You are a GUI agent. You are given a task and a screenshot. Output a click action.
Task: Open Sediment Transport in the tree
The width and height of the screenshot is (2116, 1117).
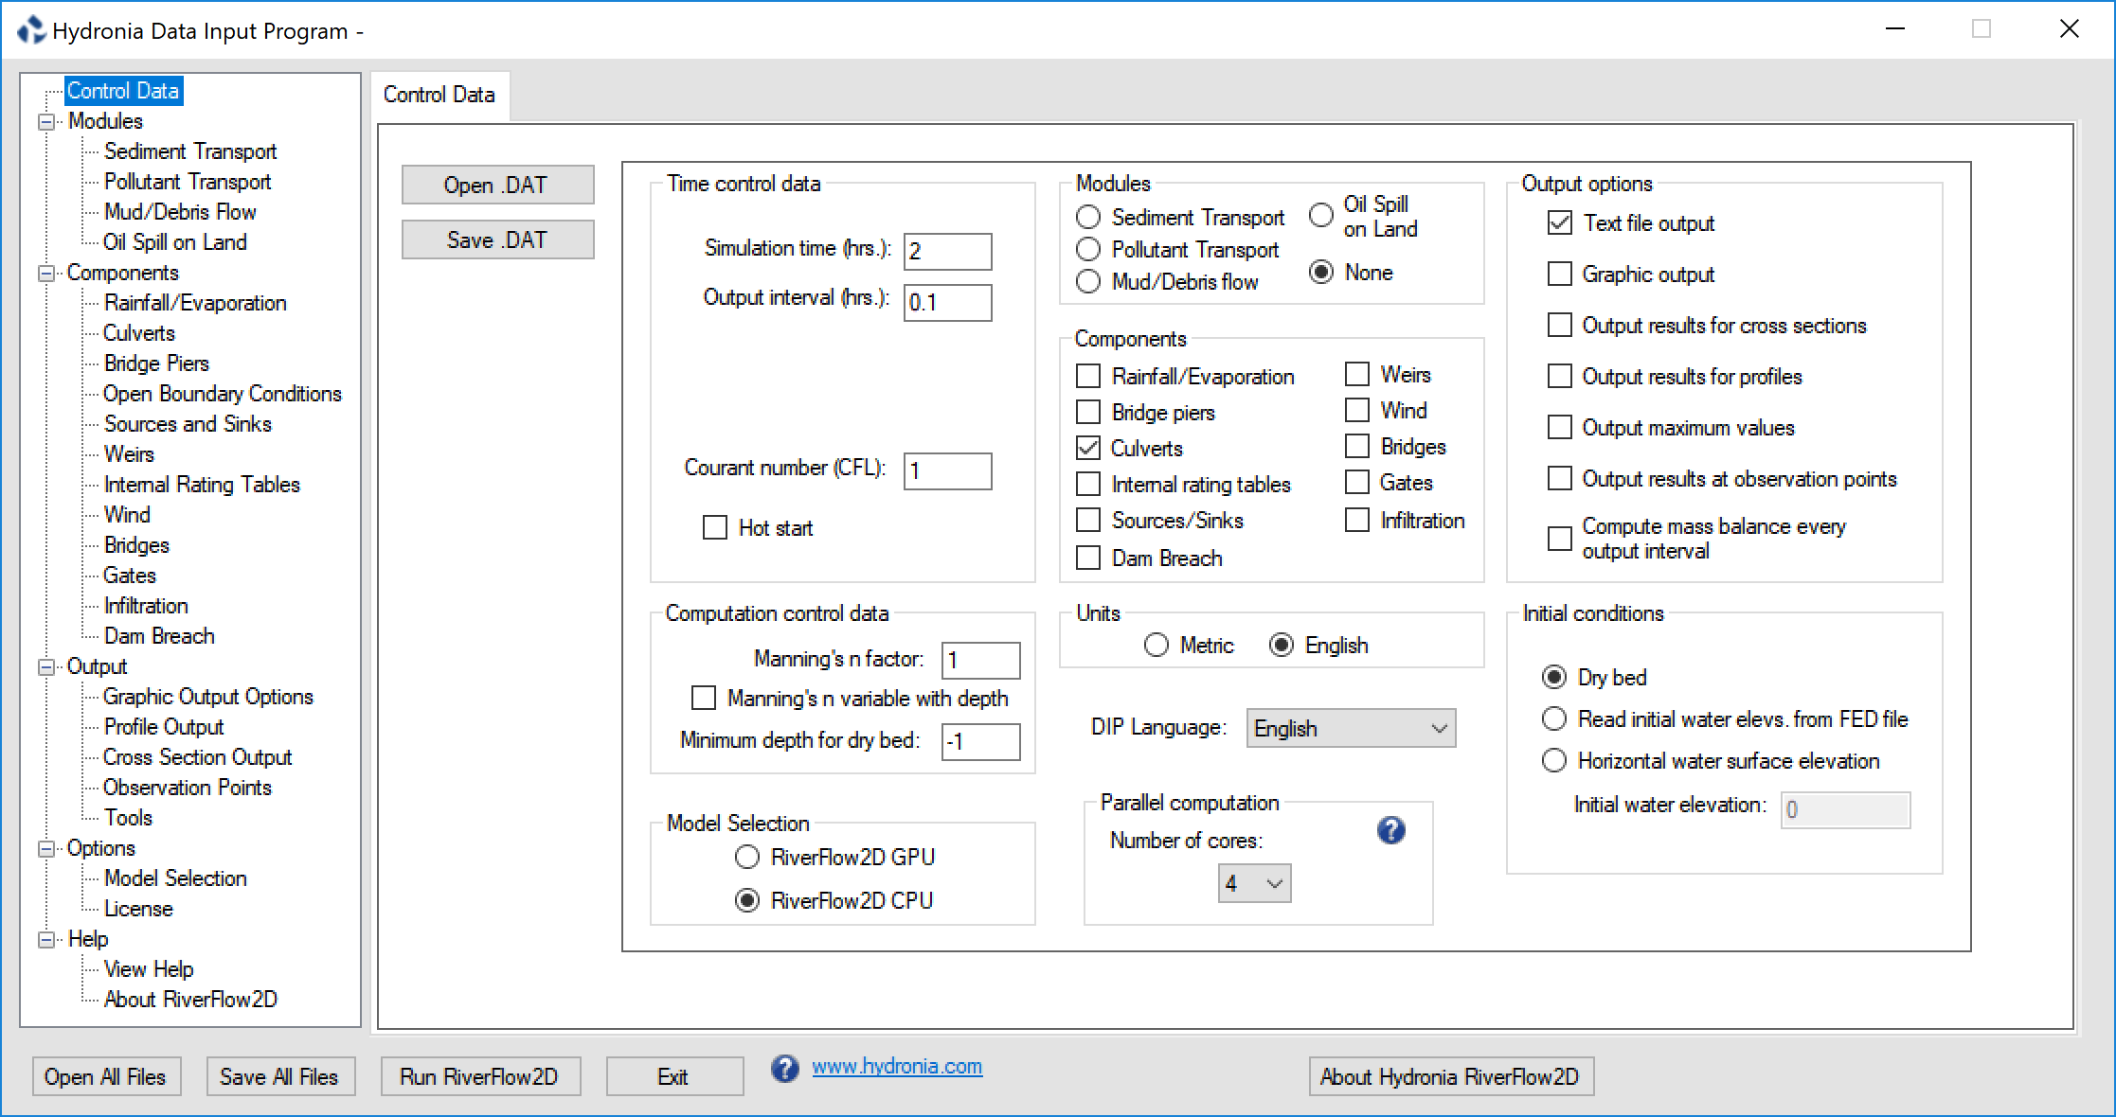[189, 151]
